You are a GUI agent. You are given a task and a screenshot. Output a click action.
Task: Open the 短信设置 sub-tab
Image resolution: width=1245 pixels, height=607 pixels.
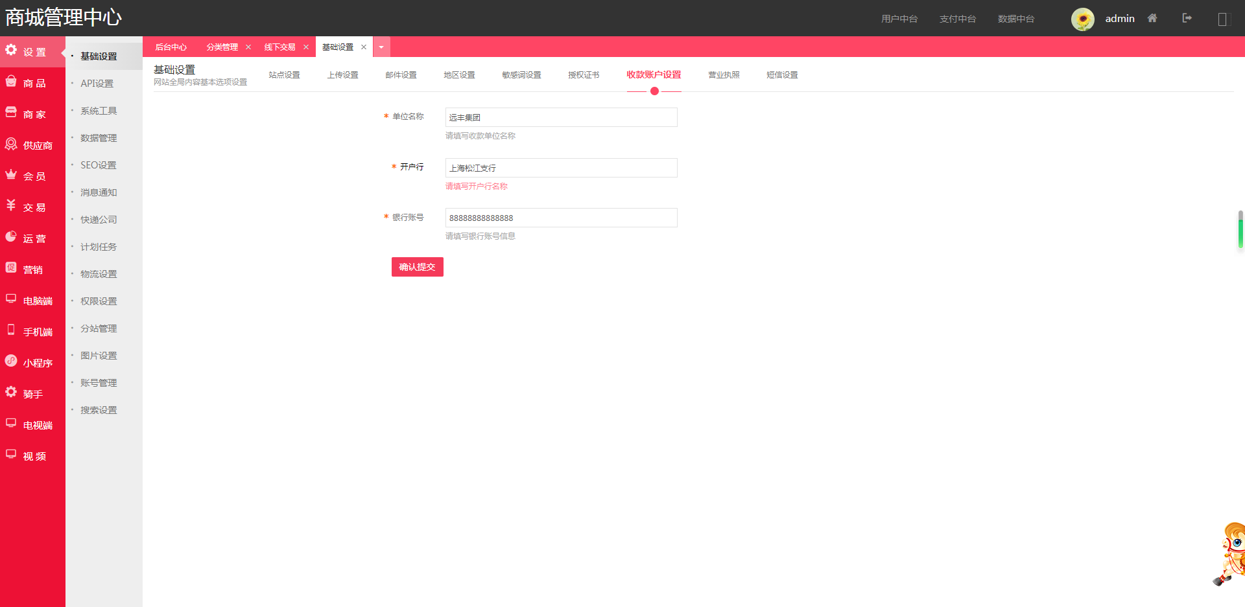coord(783,75)
